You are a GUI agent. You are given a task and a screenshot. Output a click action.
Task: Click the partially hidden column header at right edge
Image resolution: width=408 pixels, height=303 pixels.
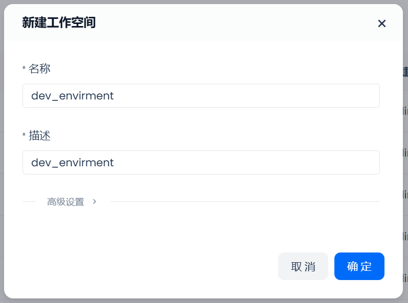click(x=405, y=72)
